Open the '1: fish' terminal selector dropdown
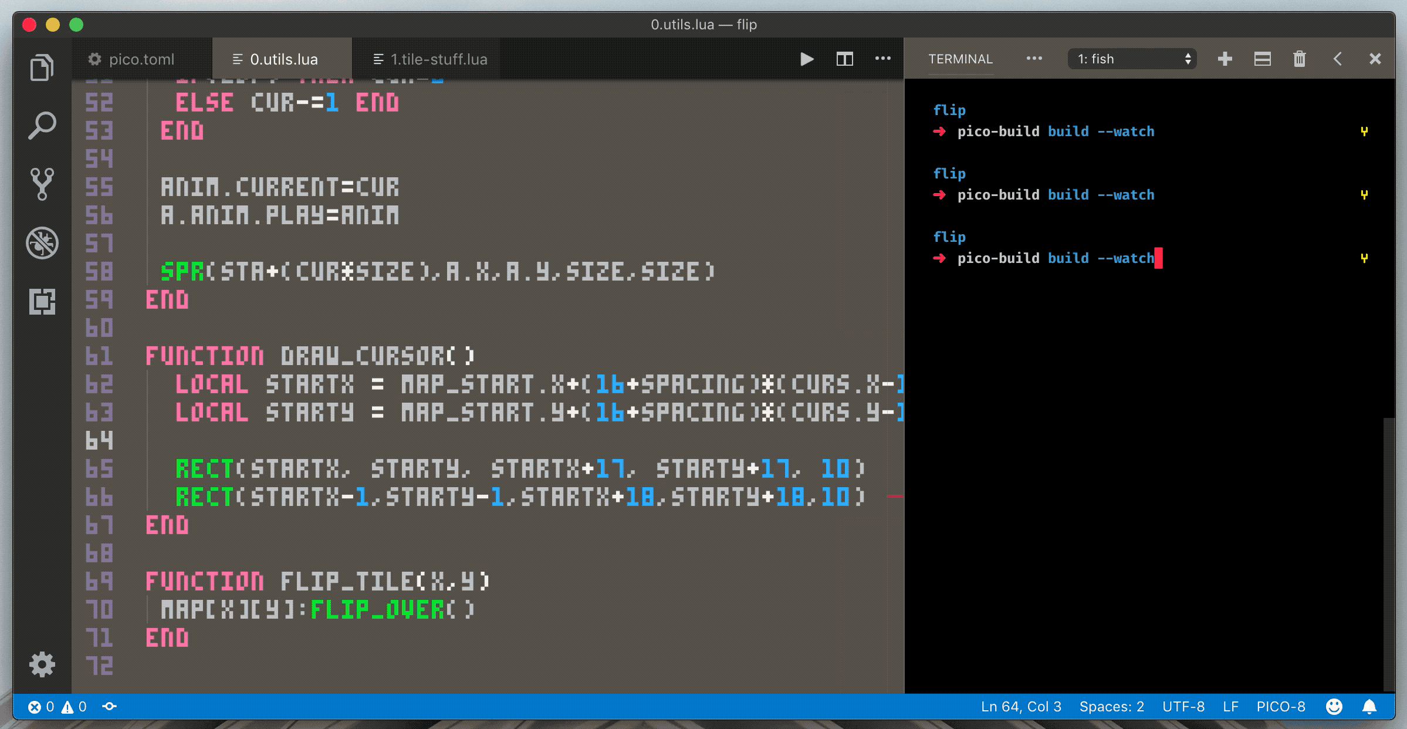1407x729 pixels. coord(1132,59)
